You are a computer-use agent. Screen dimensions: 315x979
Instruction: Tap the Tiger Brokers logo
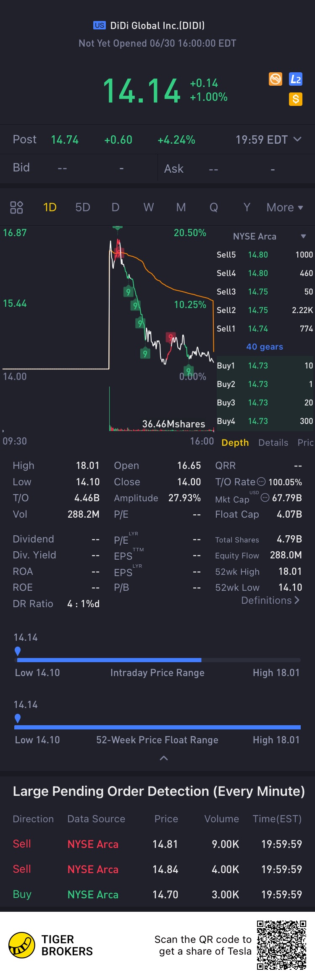point(21,945)
